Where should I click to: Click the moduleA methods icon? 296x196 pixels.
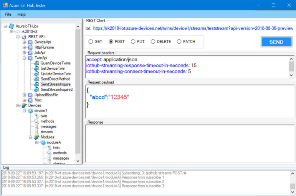click(x=49, y=153)
